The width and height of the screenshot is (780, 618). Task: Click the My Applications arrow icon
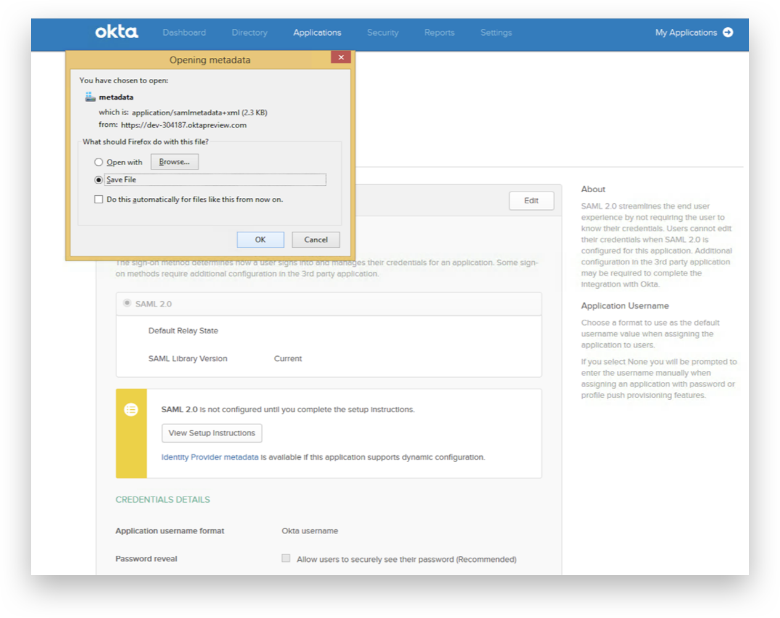728,32
